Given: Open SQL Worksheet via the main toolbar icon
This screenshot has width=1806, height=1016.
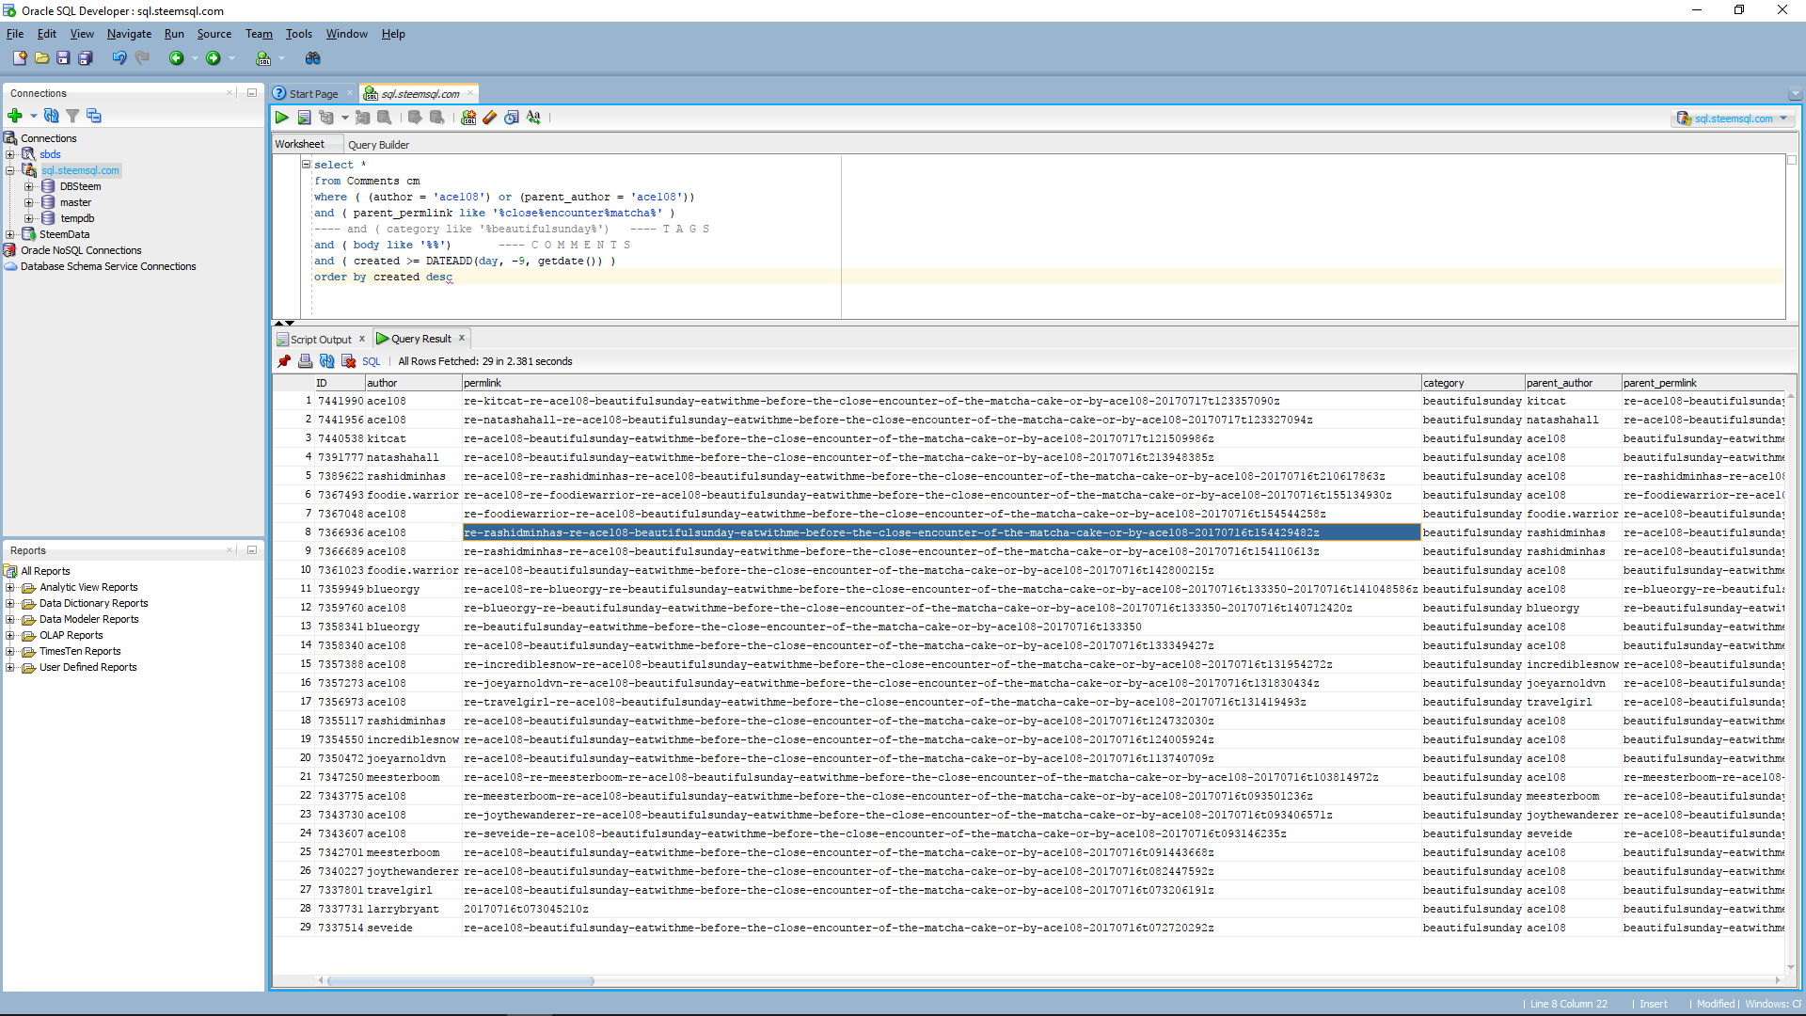Looking at the screenshot, I should [263, 58].
